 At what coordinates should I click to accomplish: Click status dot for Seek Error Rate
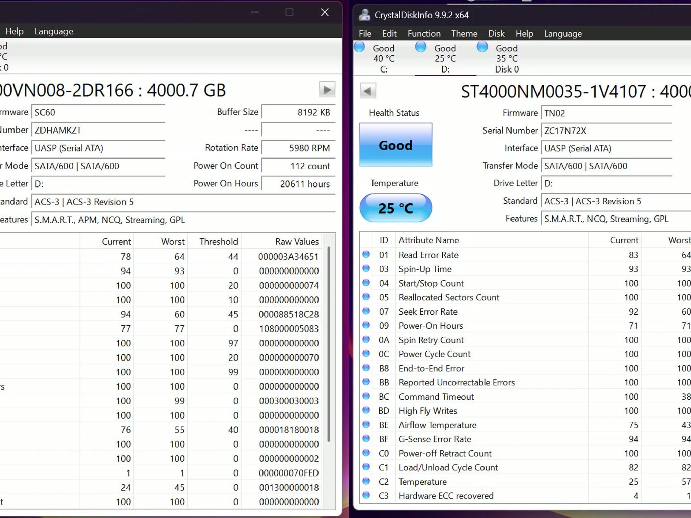366,311
